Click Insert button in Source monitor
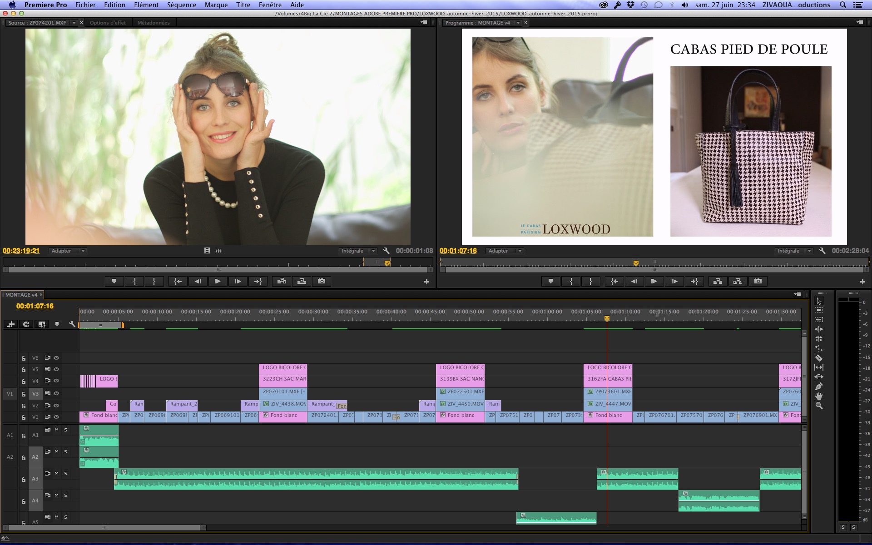The image size is (872, 545). coord(282,282)
